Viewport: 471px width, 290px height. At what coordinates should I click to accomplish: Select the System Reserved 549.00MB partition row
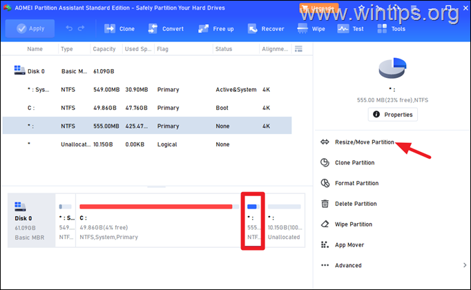click(147, 90)
